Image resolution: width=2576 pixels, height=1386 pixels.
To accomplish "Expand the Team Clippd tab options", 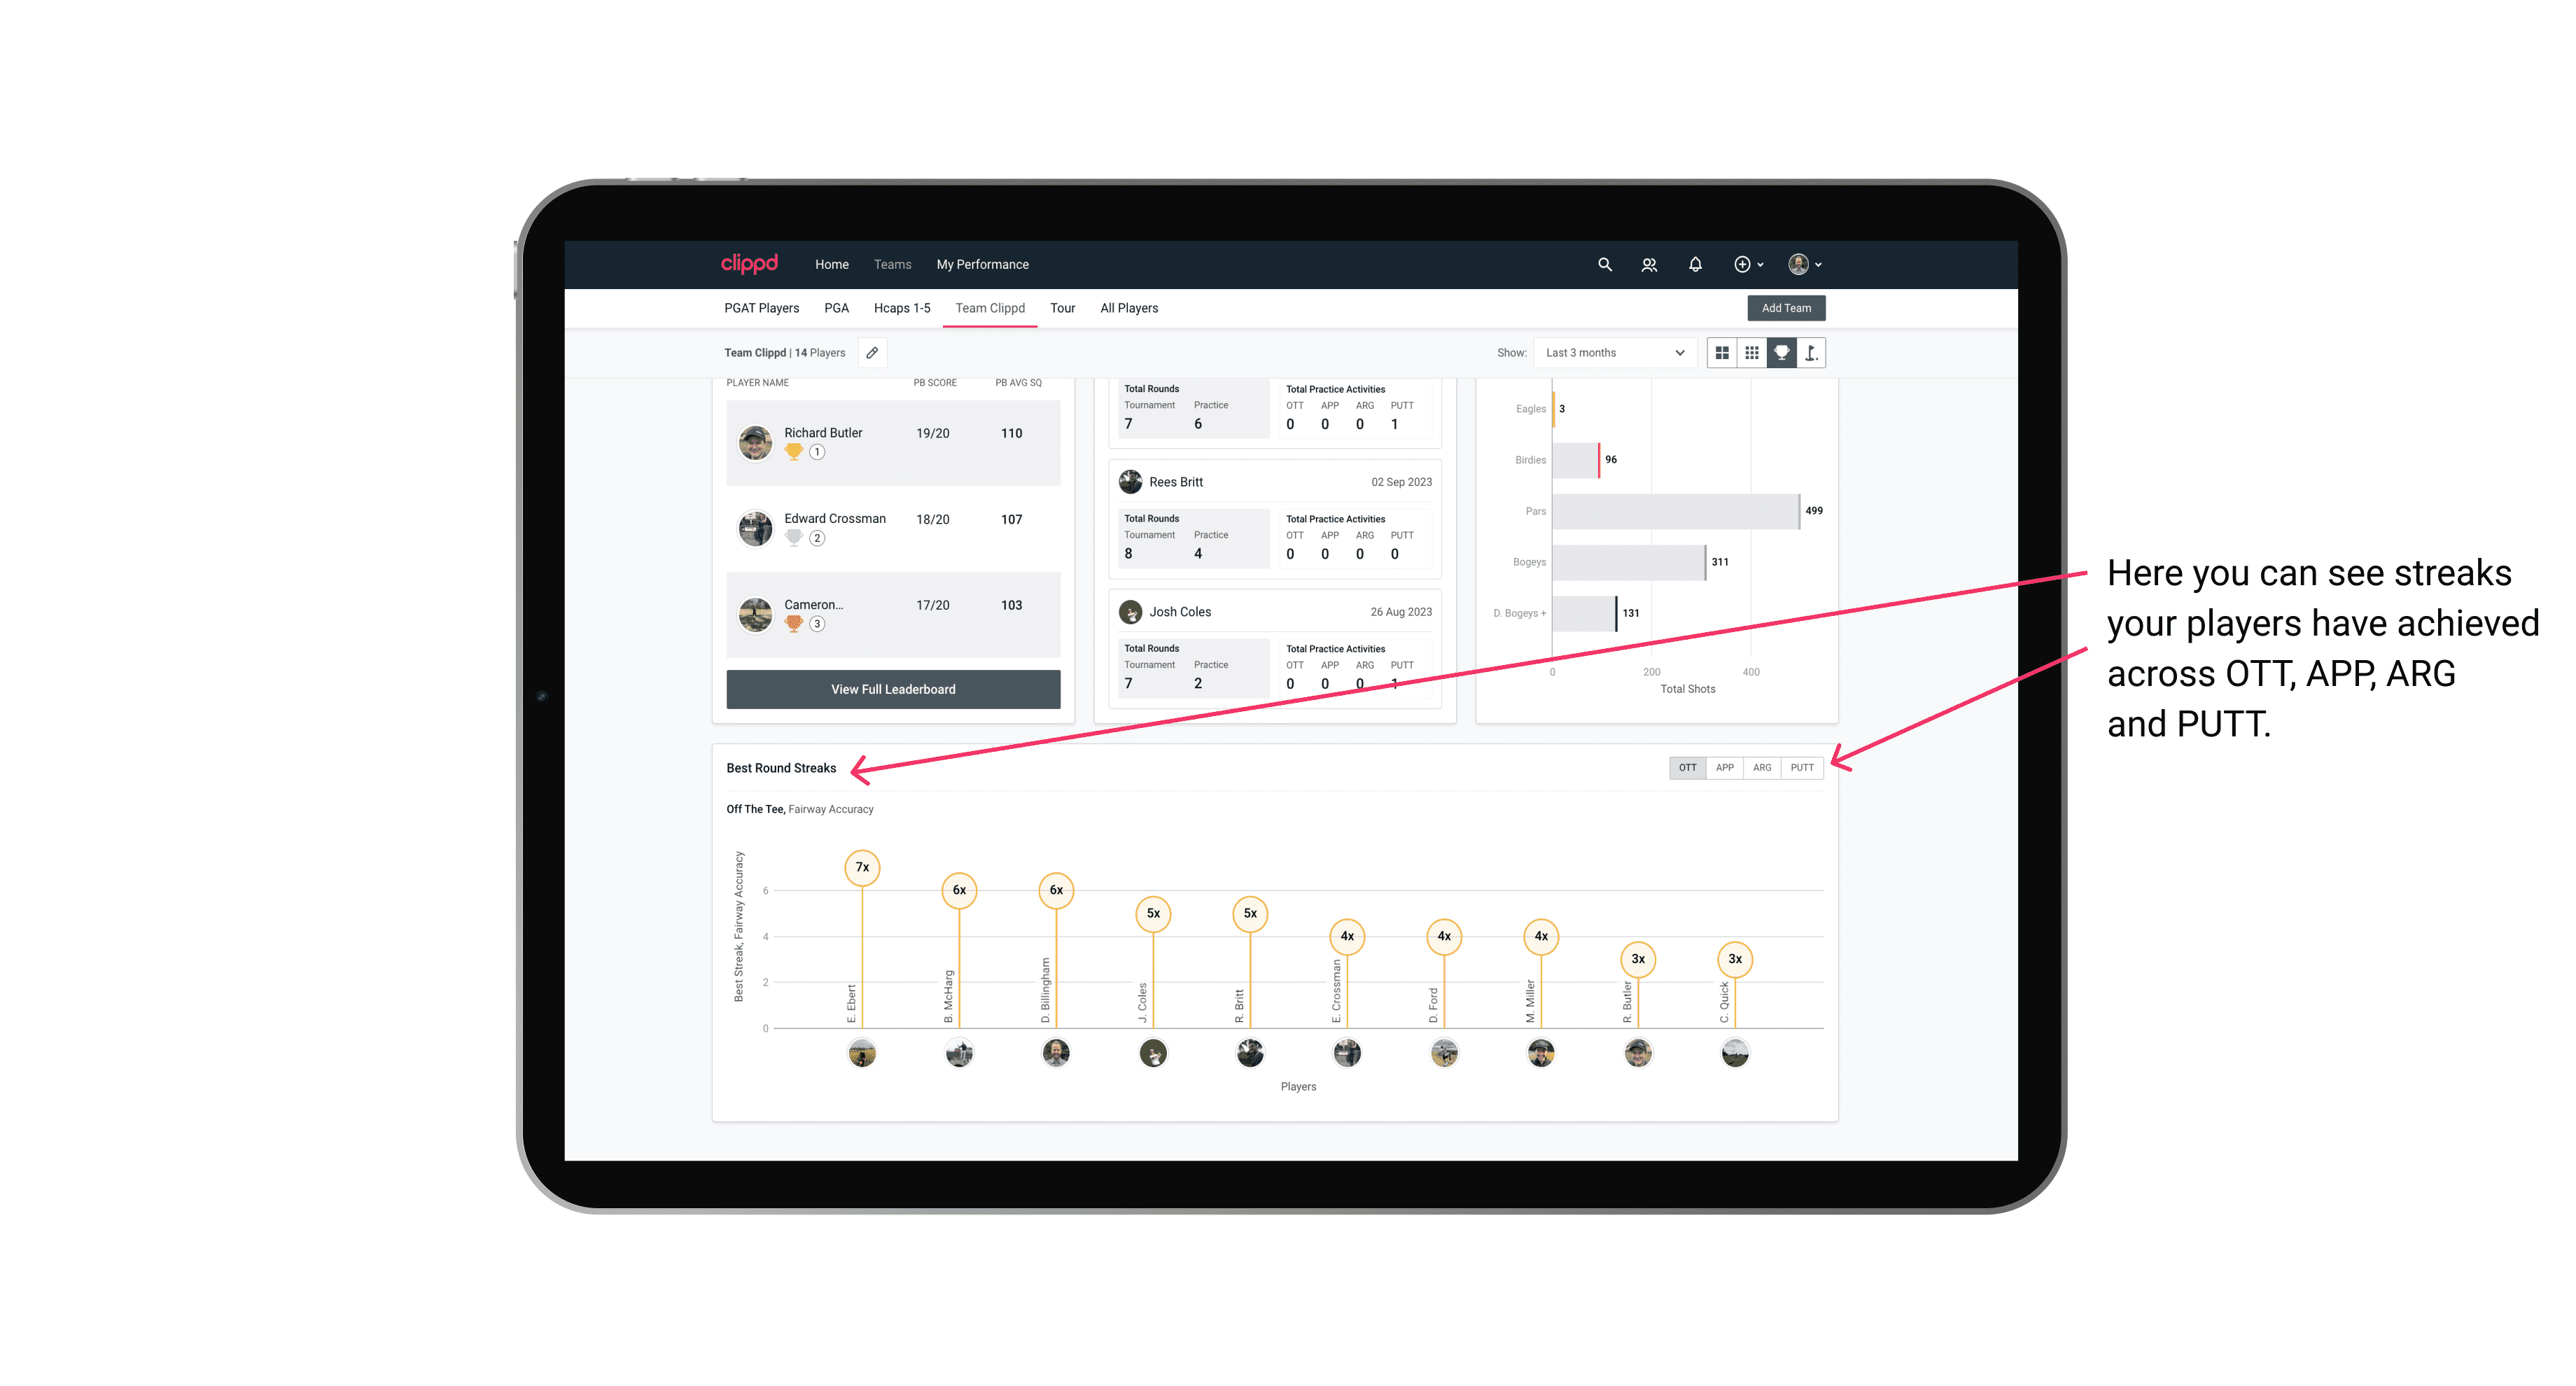I will click(x=993, y=309).
